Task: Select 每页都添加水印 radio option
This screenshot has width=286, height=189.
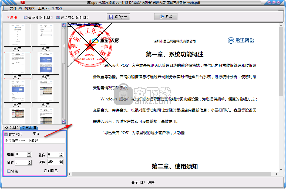Action: coord(38,17)
